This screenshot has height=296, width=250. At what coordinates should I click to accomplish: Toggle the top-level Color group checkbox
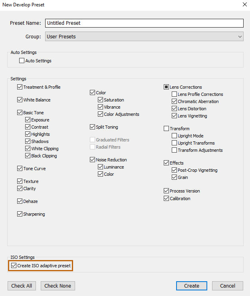pos(93,93)
